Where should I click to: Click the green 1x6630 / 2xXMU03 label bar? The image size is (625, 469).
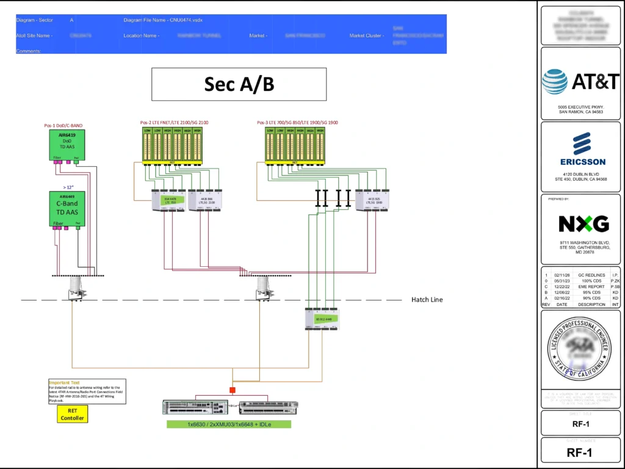tap(229, 424)
